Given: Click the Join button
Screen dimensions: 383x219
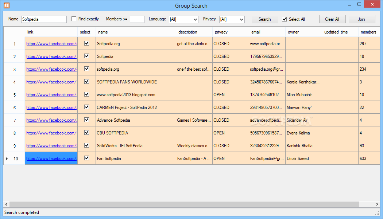Looking at the screenshot, I should click(362, 19).
